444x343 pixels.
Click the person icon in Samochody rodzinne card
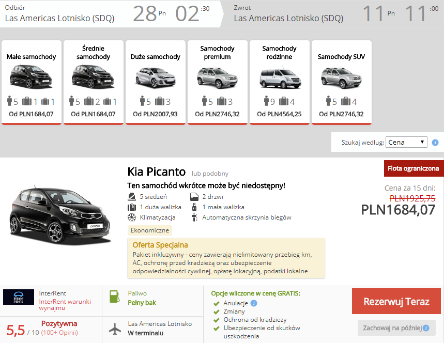(267, 101)
